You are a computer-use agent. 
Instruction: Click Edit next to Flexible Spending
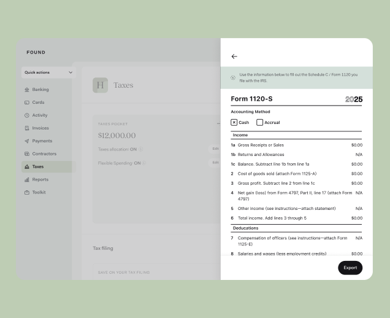215,162
